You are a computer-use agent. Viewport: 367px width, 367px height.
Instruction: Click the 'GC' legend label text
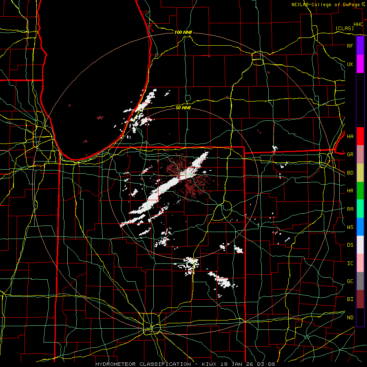point(350,281)
